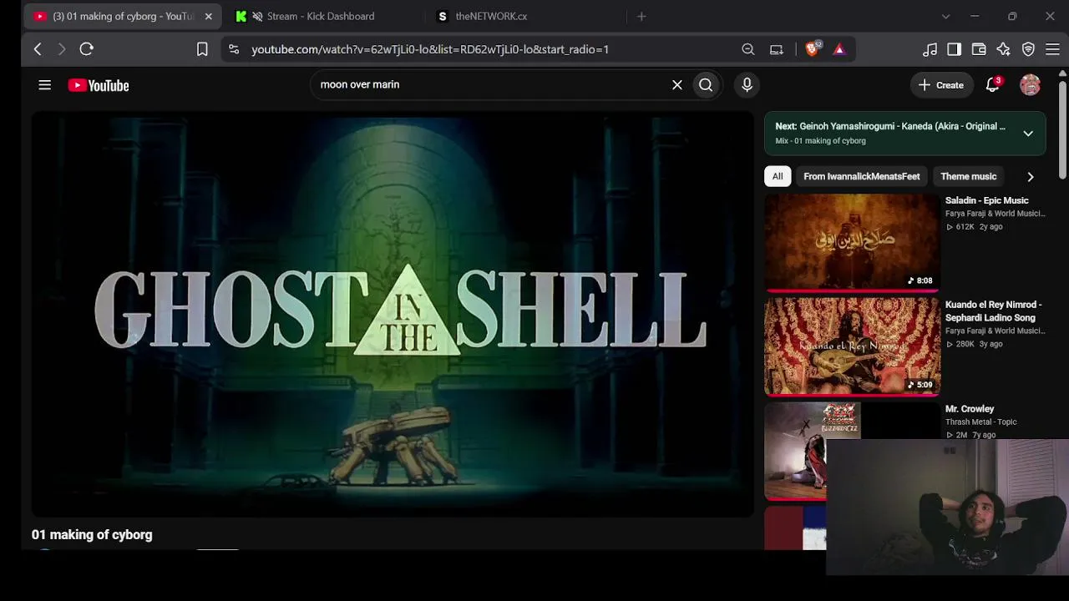The width and height of the screenshot is (1069, 601).
Task: Click the 'Next: Geinoh Yamashirogumi - Kaneda' text
Action: (x=890, y=126)
